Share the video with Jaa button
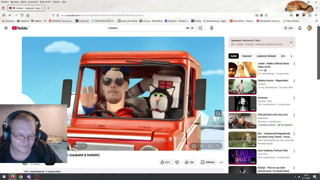The height and width of the screenshot is (180, 320). coord(189,162)
